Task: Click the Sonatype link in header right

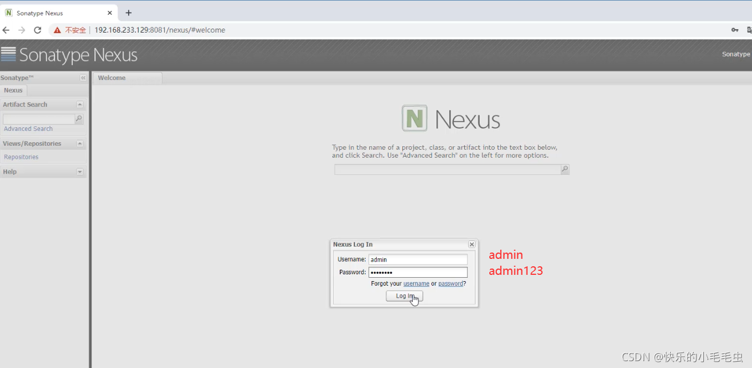Action: coord(736,54)
